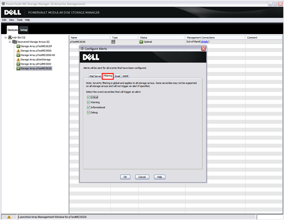Switch to the Email tab in dialog

pyautogui.click(x=117, y=76)
